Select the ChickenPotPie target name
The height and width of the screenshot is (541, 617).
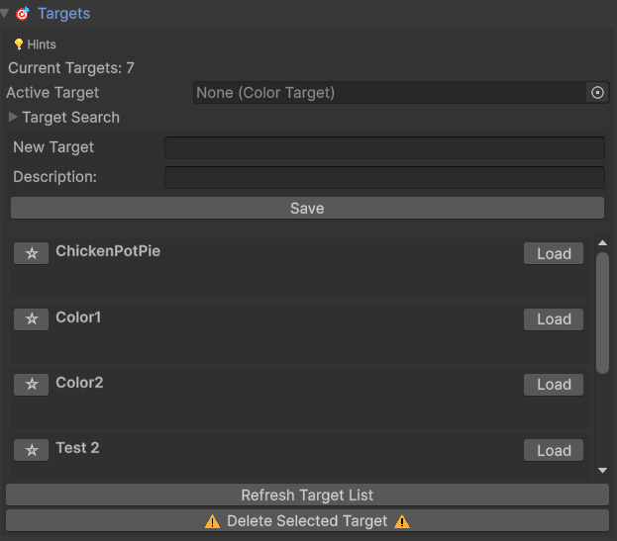pyautogui.click(x=108, y=251)
